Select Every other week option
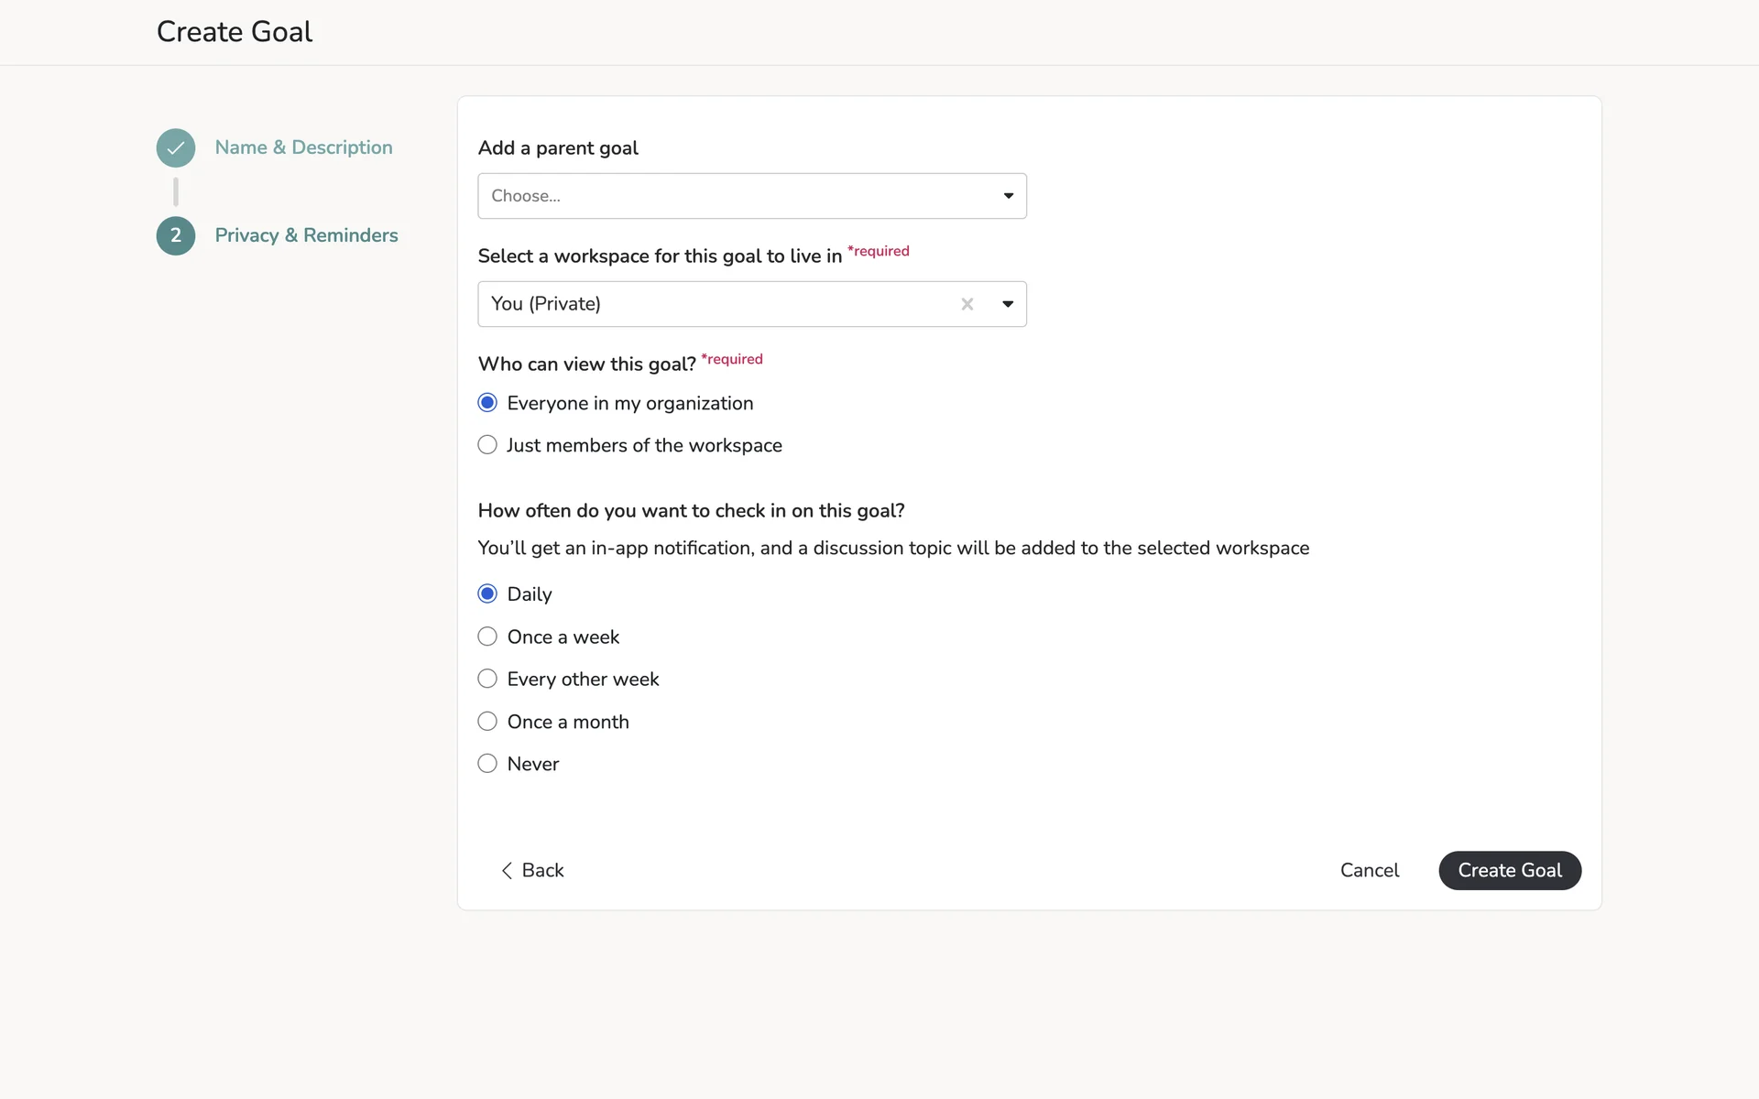 pyautogui.click(x=487, y=679)
